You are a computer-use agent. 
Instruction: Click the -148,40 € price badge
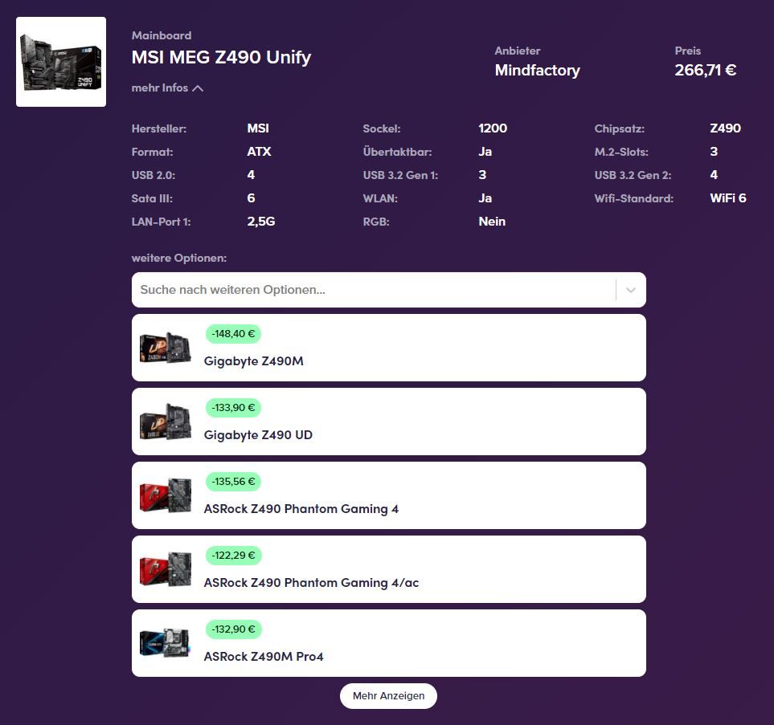click(x=233, y=334)
